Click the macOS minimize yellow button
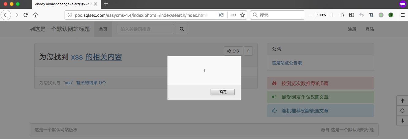 click(x=12, y=4)
